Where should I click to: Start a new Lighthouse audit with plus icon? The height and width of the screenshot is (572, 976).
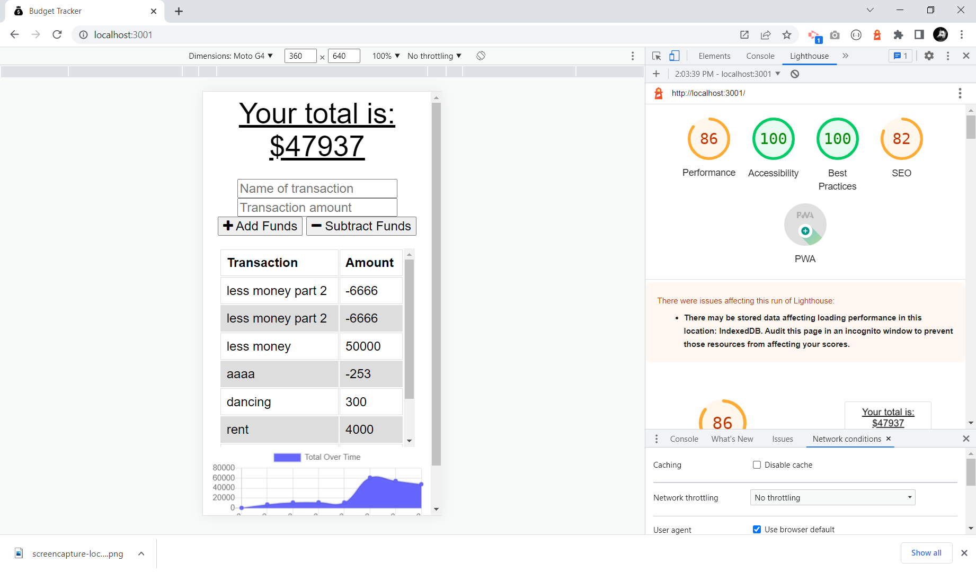coord(656,74)
